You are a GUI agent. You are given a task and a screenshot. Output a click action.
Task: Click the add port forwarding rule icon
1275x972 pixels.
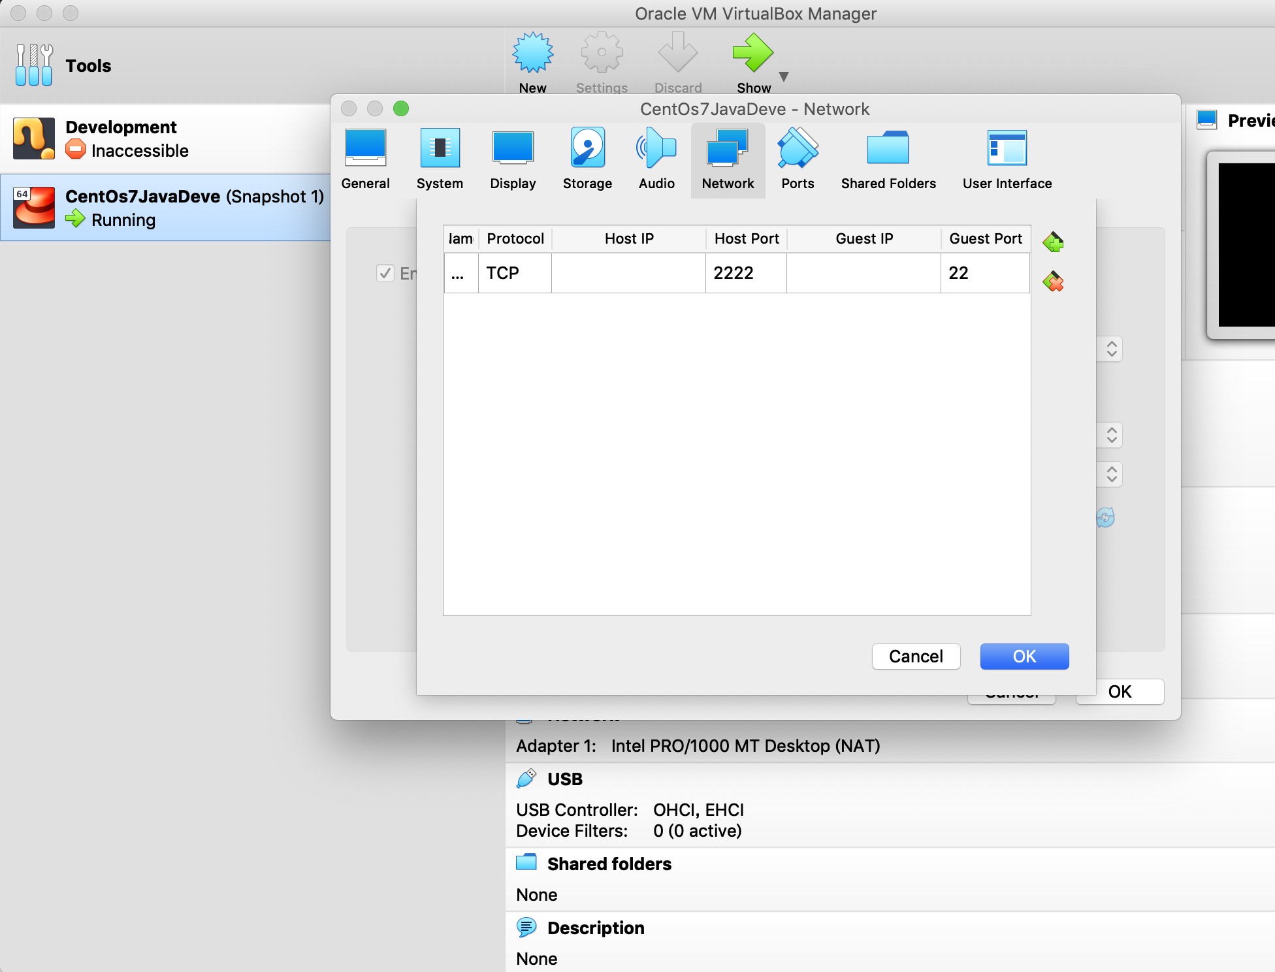pyautogui.click(x=1053, y=242)
